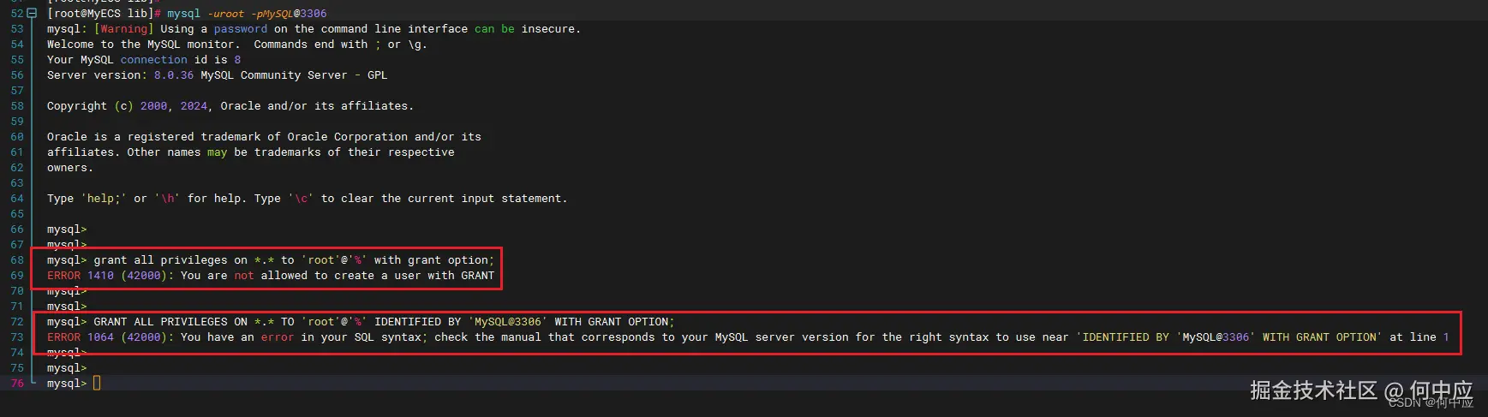Click line number 76 in the gutter
Viewport: 1488px width, 417px height.
[x=17, y=384]
